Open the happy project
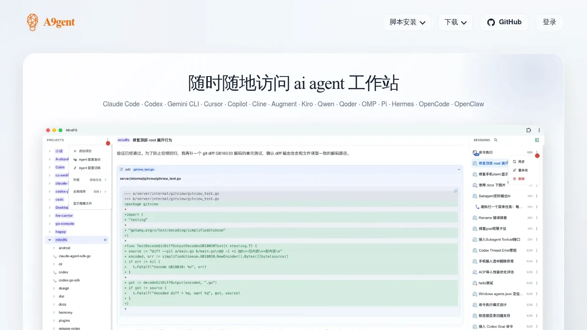The width and height of the screenshot is (587, 330). 61,232
